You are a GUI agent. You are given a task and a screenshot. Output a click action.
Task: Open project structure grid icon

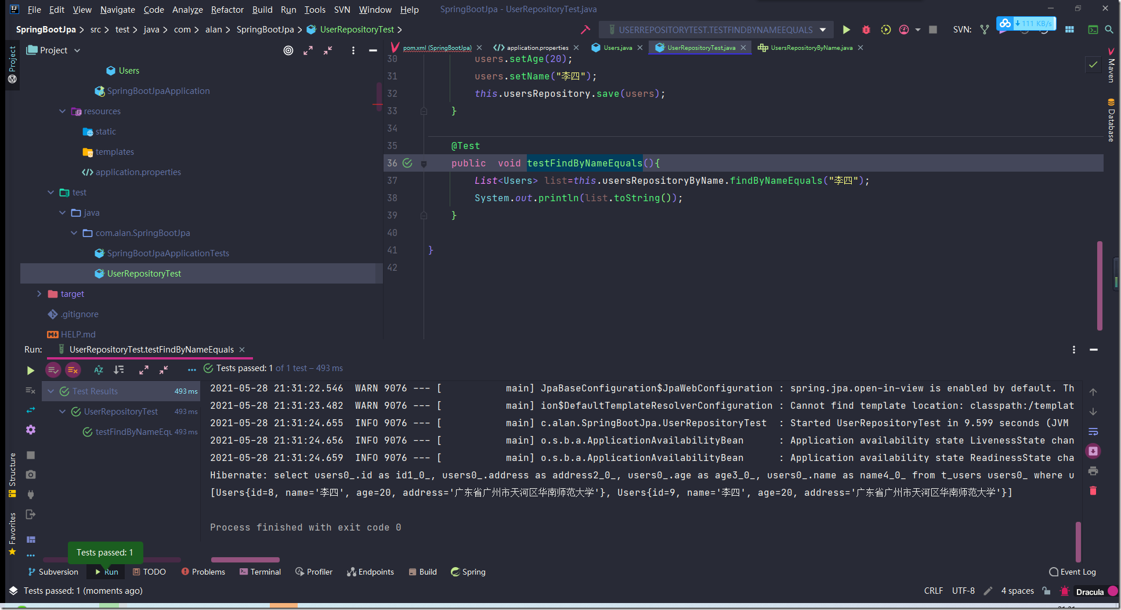1069,30
